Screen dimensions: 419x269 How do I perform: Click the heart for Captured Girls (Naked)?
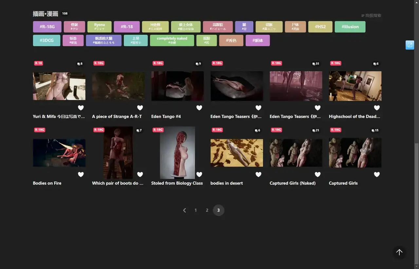coord(318,175)
